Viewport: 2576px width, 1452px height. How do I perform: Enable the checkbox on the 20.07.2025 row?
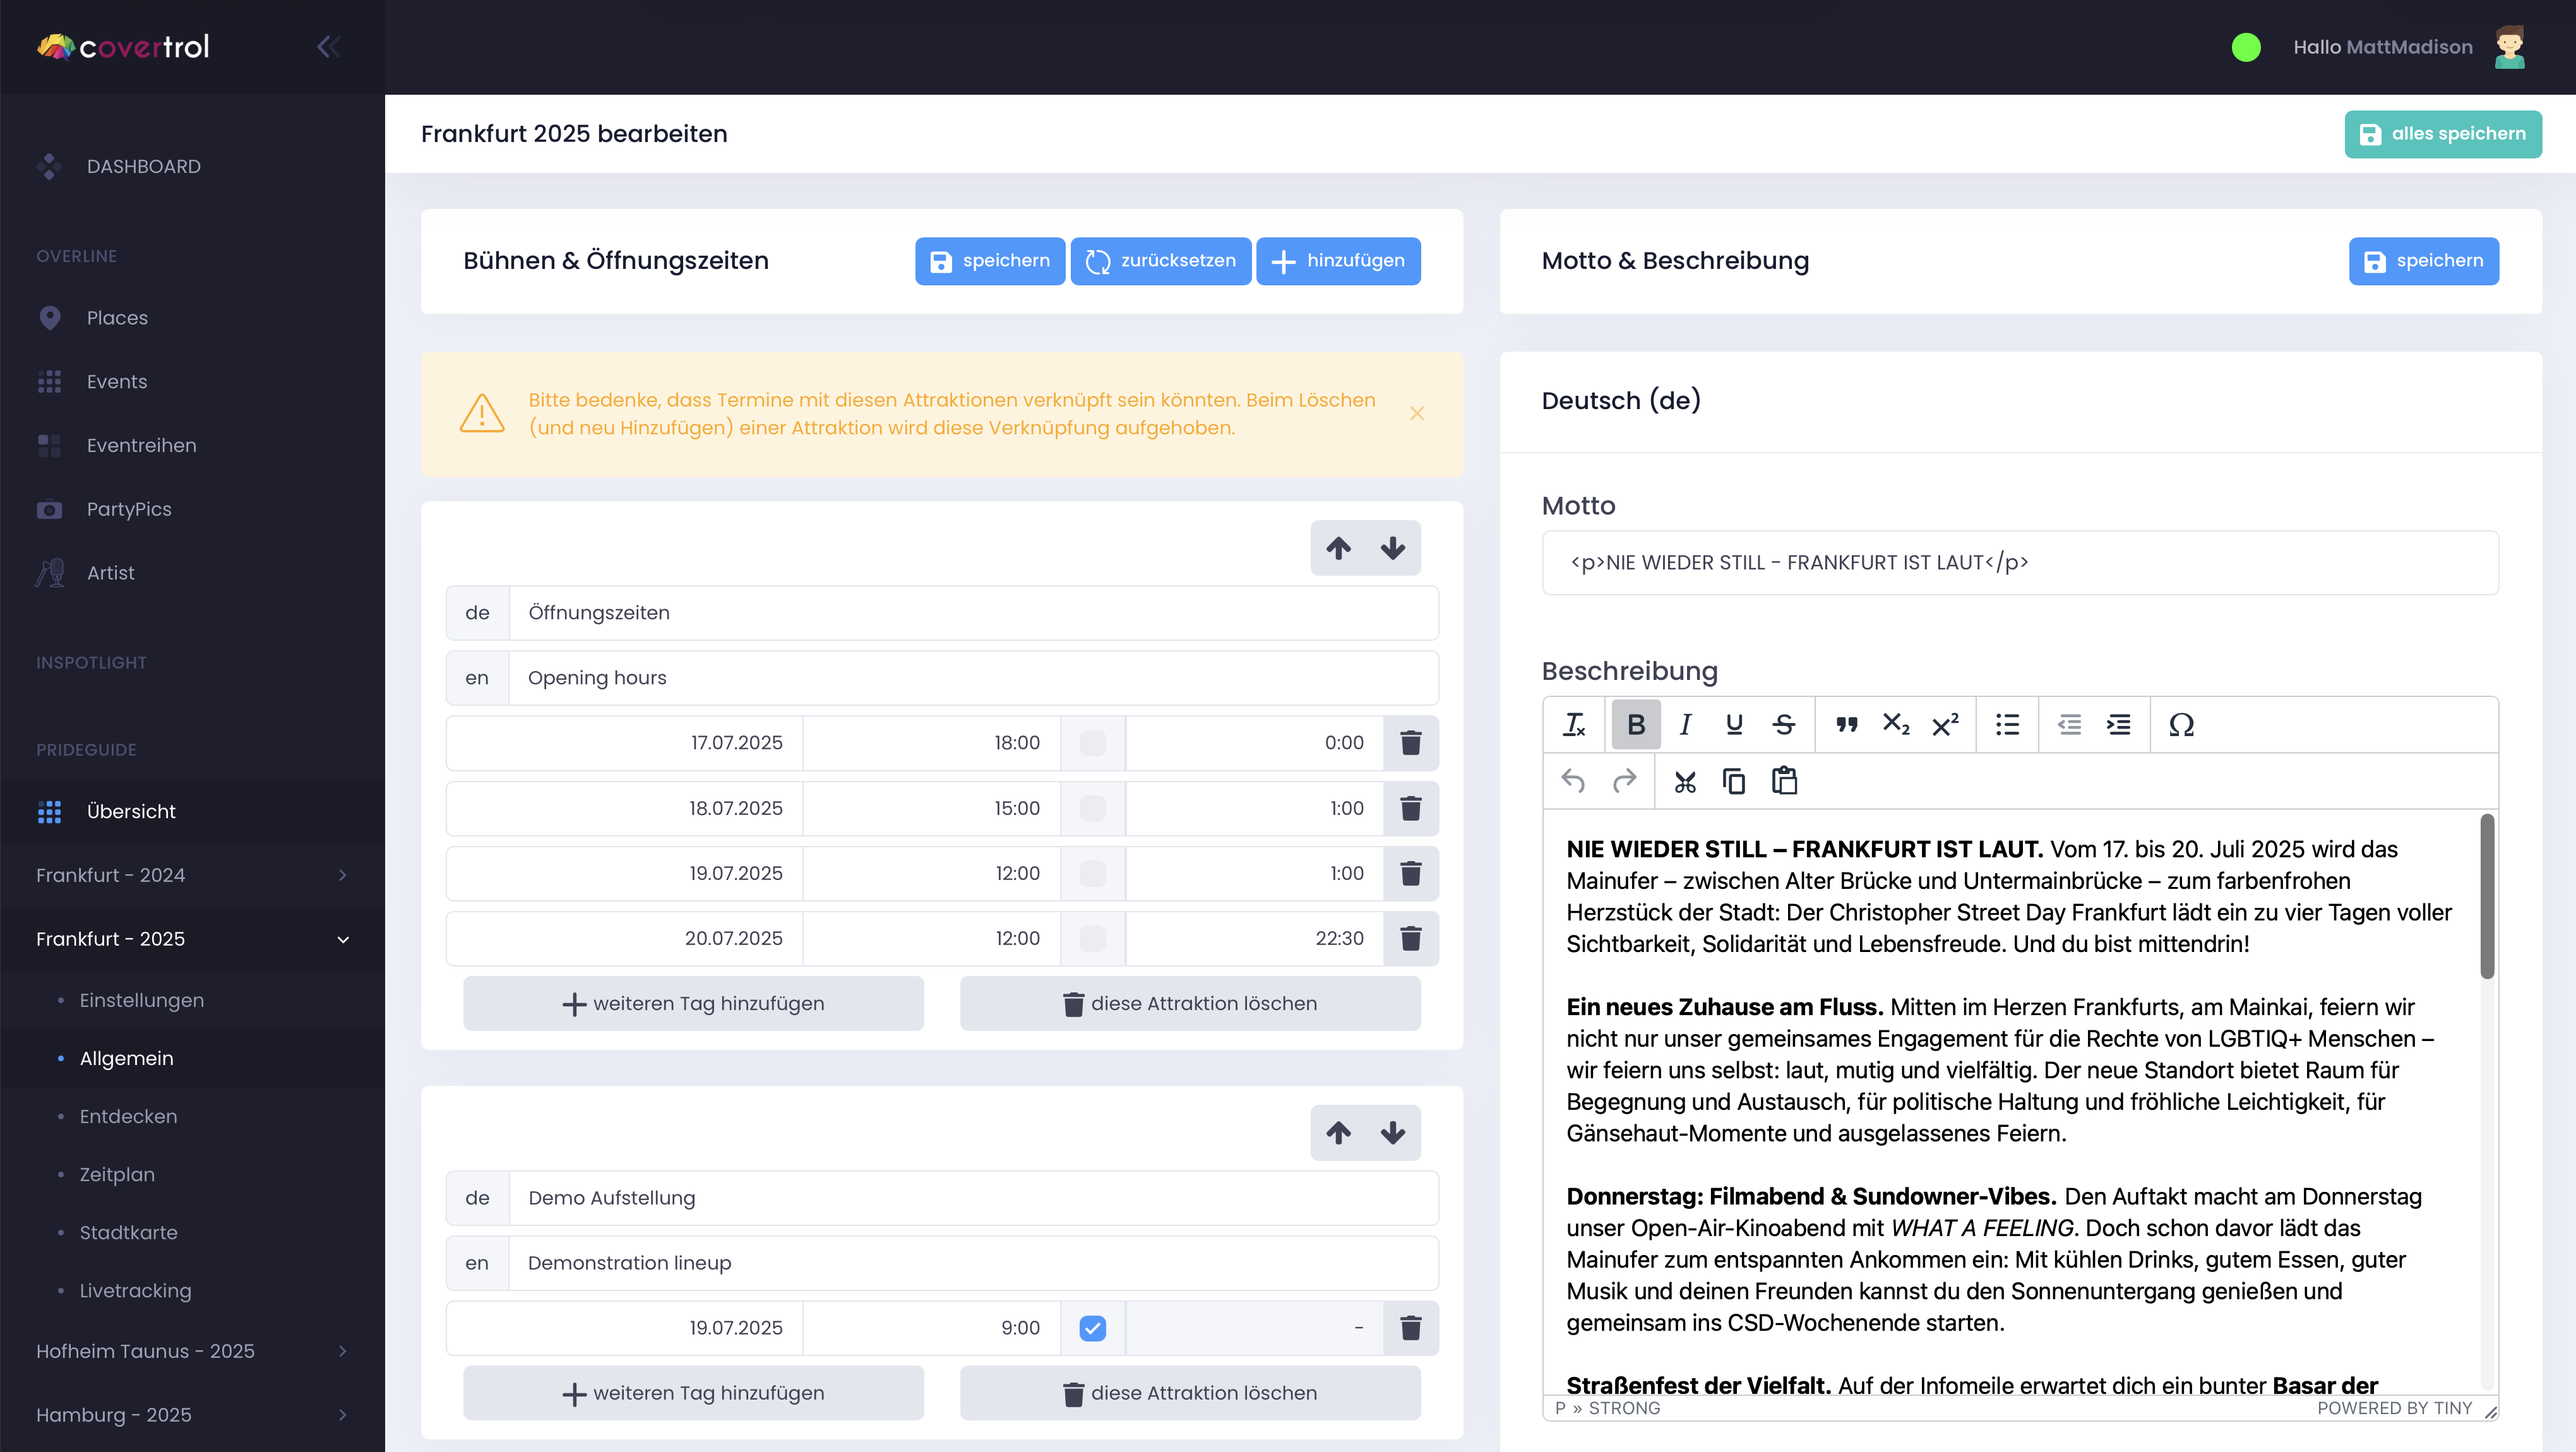[x=1093, y=938]
